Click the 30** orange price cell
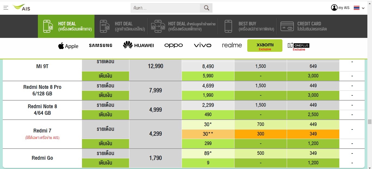Screen dimensions: 372x169 208,134
